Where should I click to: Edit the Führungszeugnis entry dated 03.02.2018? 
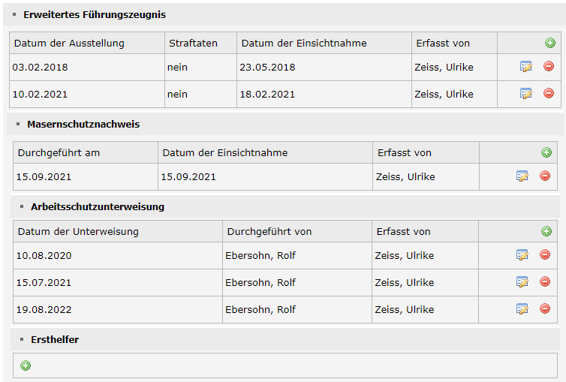(x=526, y=67)
